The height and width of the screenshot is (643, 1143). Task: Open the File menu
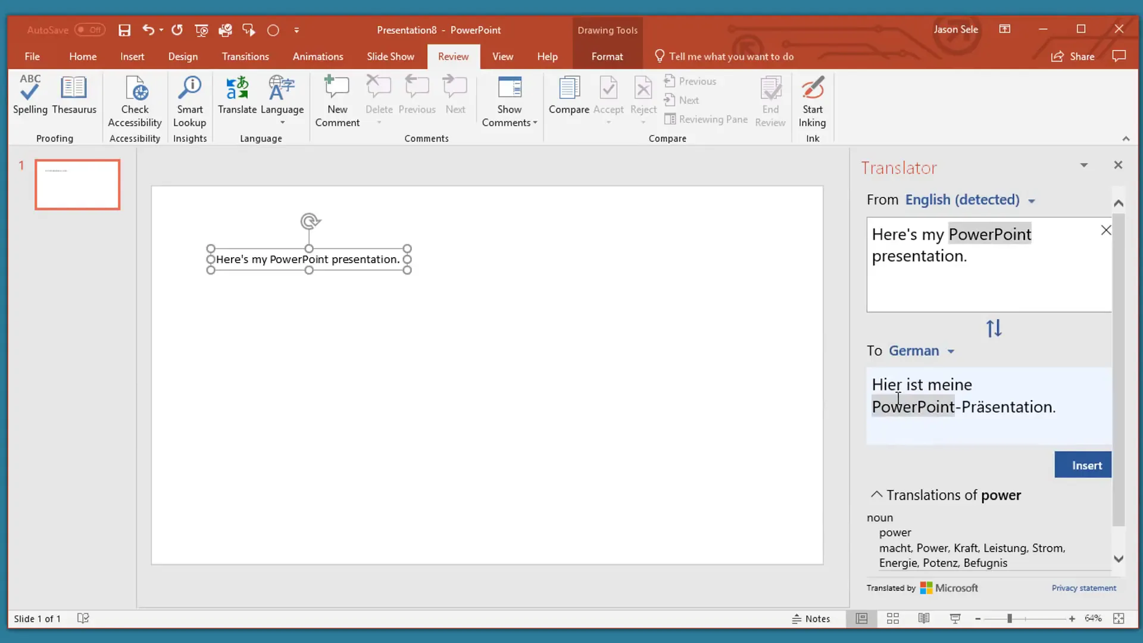[x=32, y=57]
